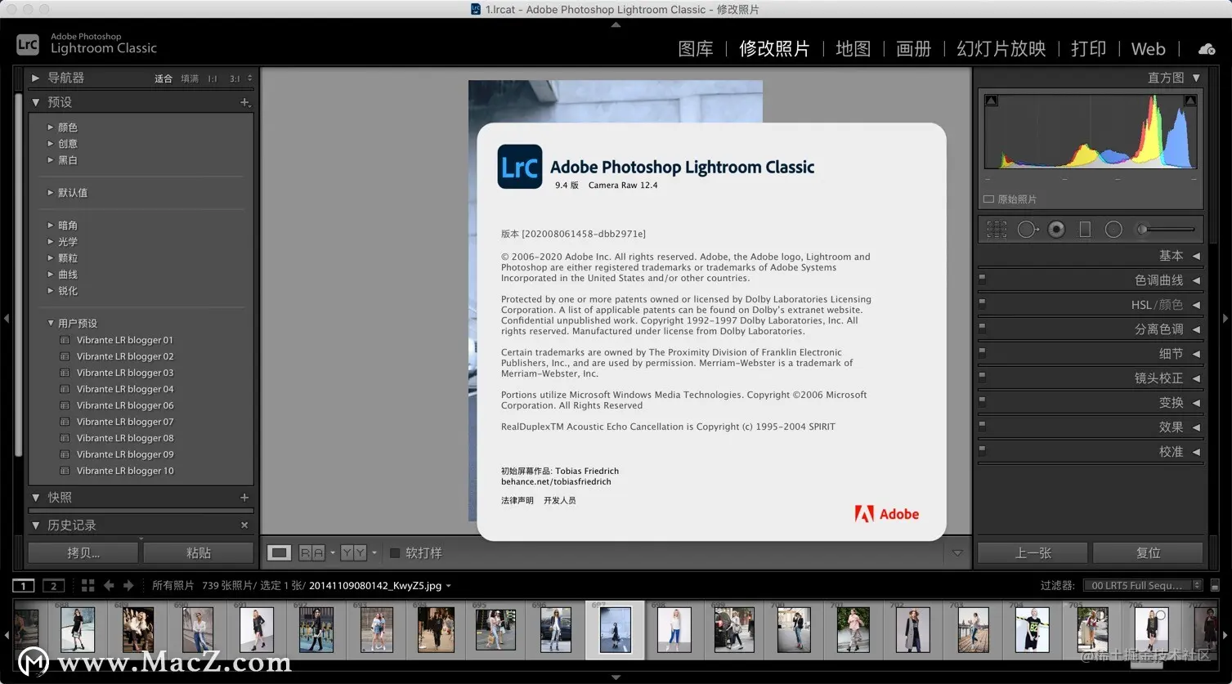Switch to the 图库 module
The width and height of the screenshot is (1232, 684).
coord(696,49)
